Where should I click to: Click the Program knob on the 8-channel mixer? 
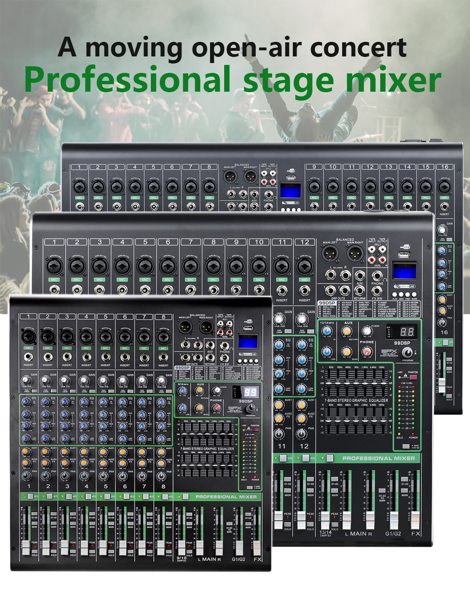(250, 409)
